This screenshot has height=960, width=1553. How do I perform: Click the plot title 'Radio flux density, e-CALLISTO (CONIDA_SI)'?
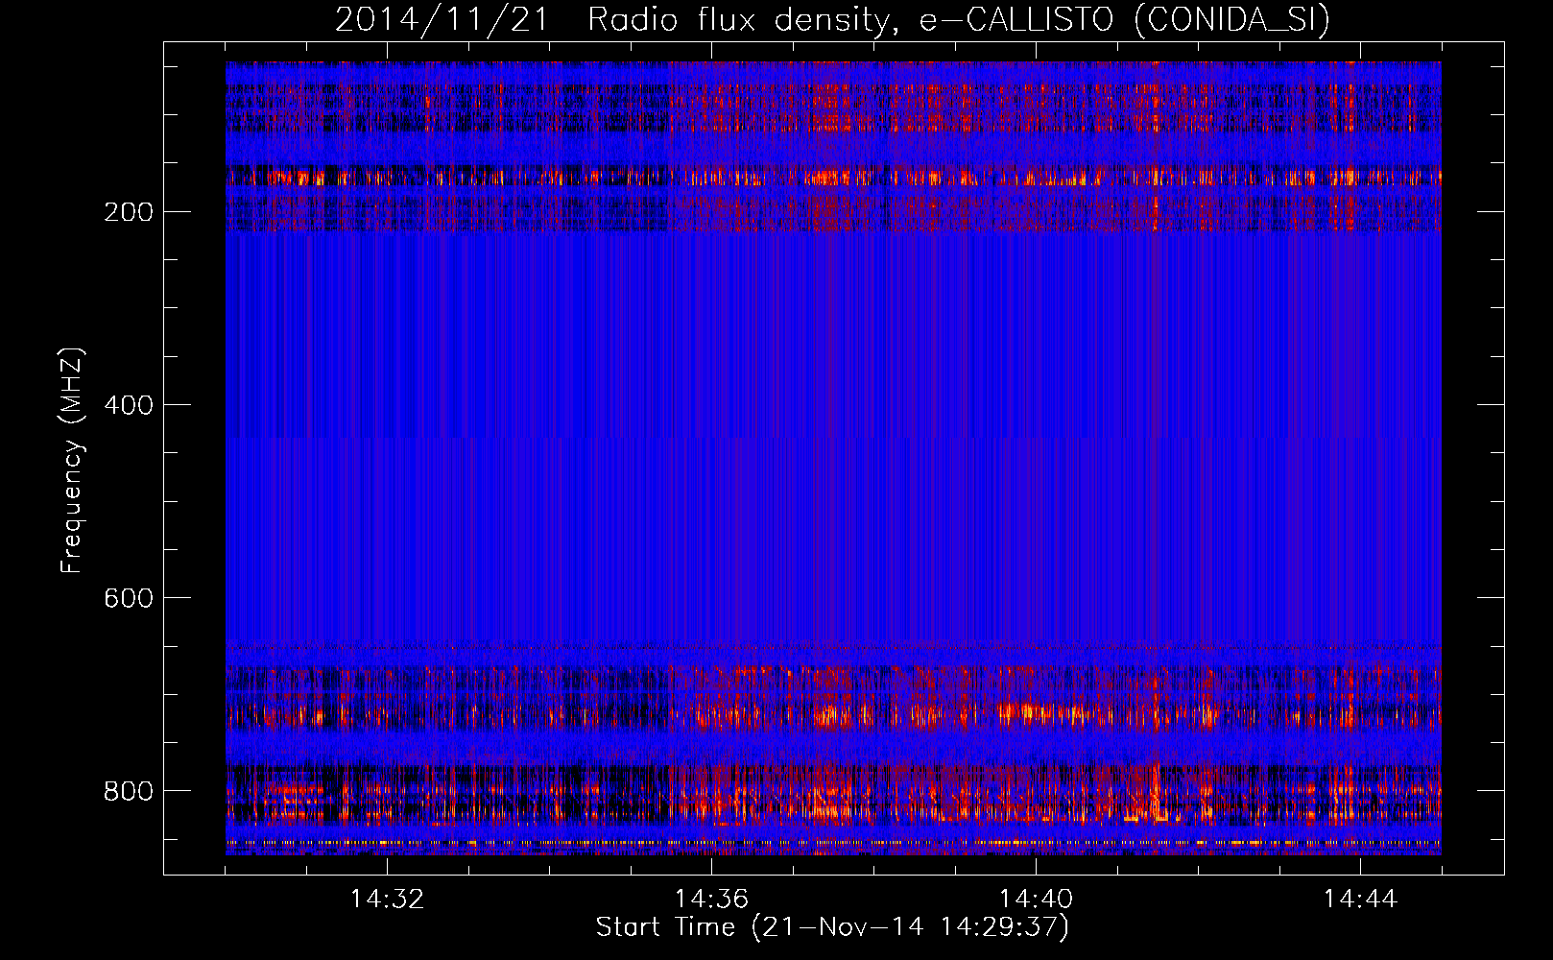(x=958, y=20)
